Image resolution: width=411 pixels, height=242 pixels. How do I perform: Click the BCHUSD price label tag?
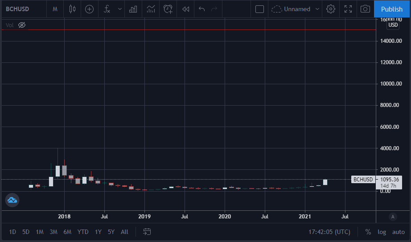(x=363, y=179)
